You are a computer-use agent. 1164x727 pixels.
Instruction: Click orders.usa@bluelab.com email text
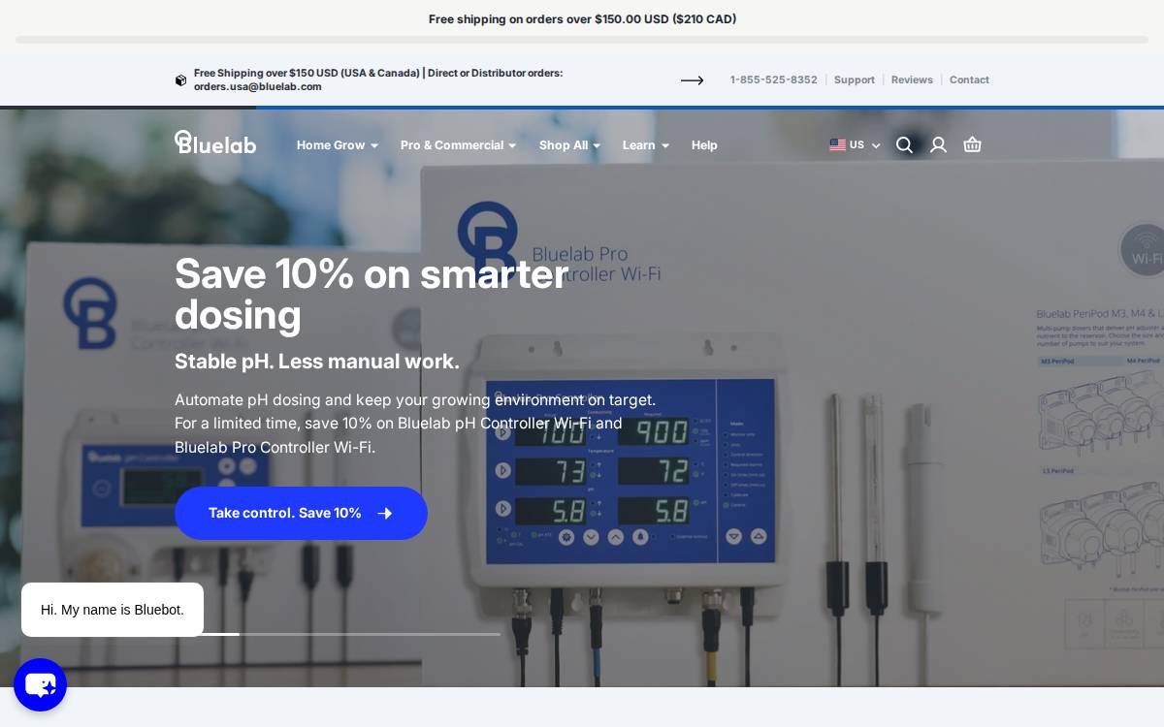click(x=257, y=87)
